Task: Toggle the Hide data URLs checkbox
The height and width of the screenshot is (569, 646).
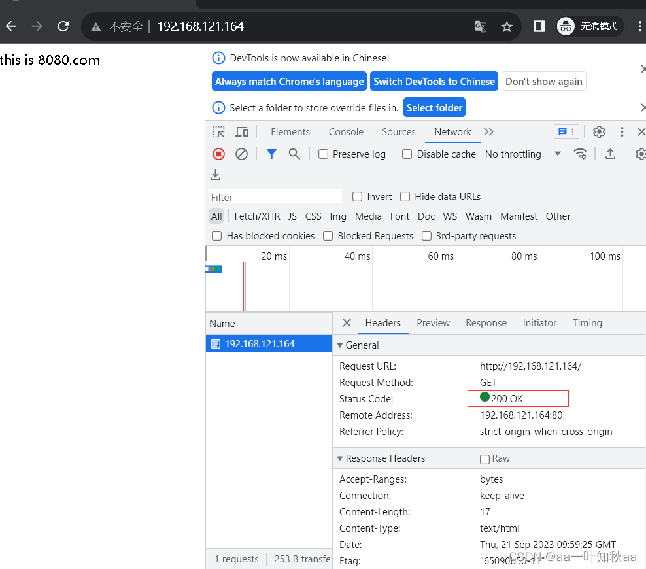Action: coord(405,197)
